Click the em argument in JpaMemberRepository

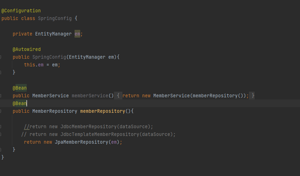pyautogui.click(x=114, y=142)
